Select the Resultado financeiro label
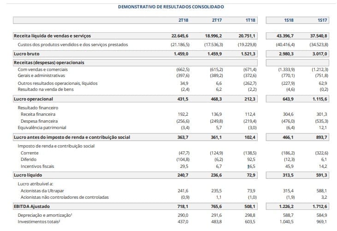This screenshot has width=337, height=231. click(x=38, y=107)
